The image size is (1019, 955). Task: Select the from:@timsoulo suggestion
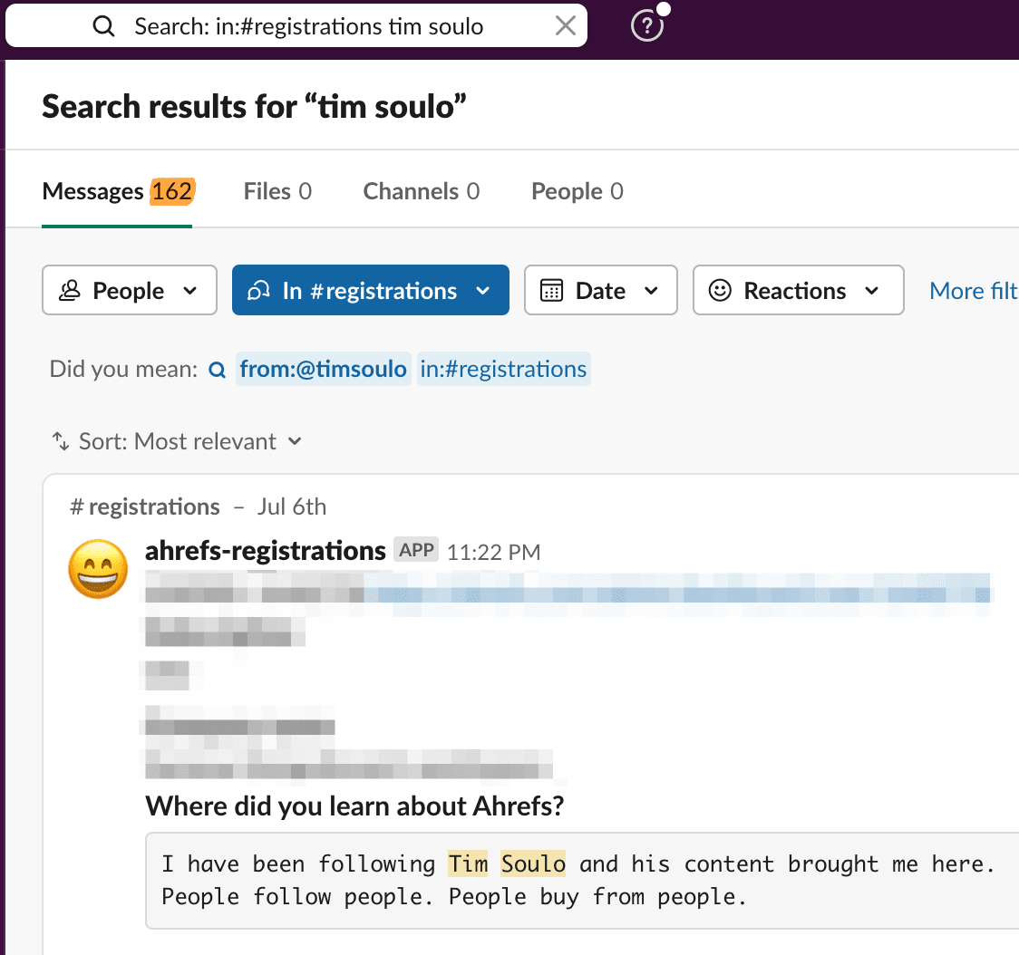click(324, 369)
